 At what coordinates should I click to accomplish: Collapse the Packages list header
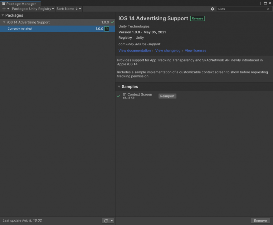pos(3,15)
